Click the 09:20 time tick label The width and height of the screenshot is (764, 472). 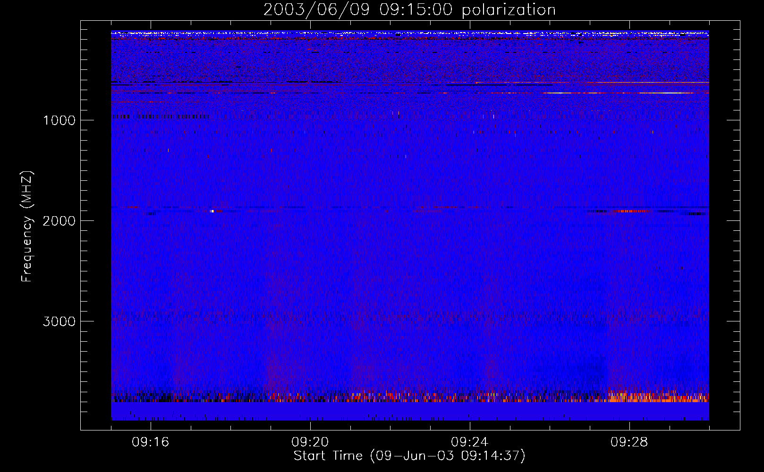(310, 442)
